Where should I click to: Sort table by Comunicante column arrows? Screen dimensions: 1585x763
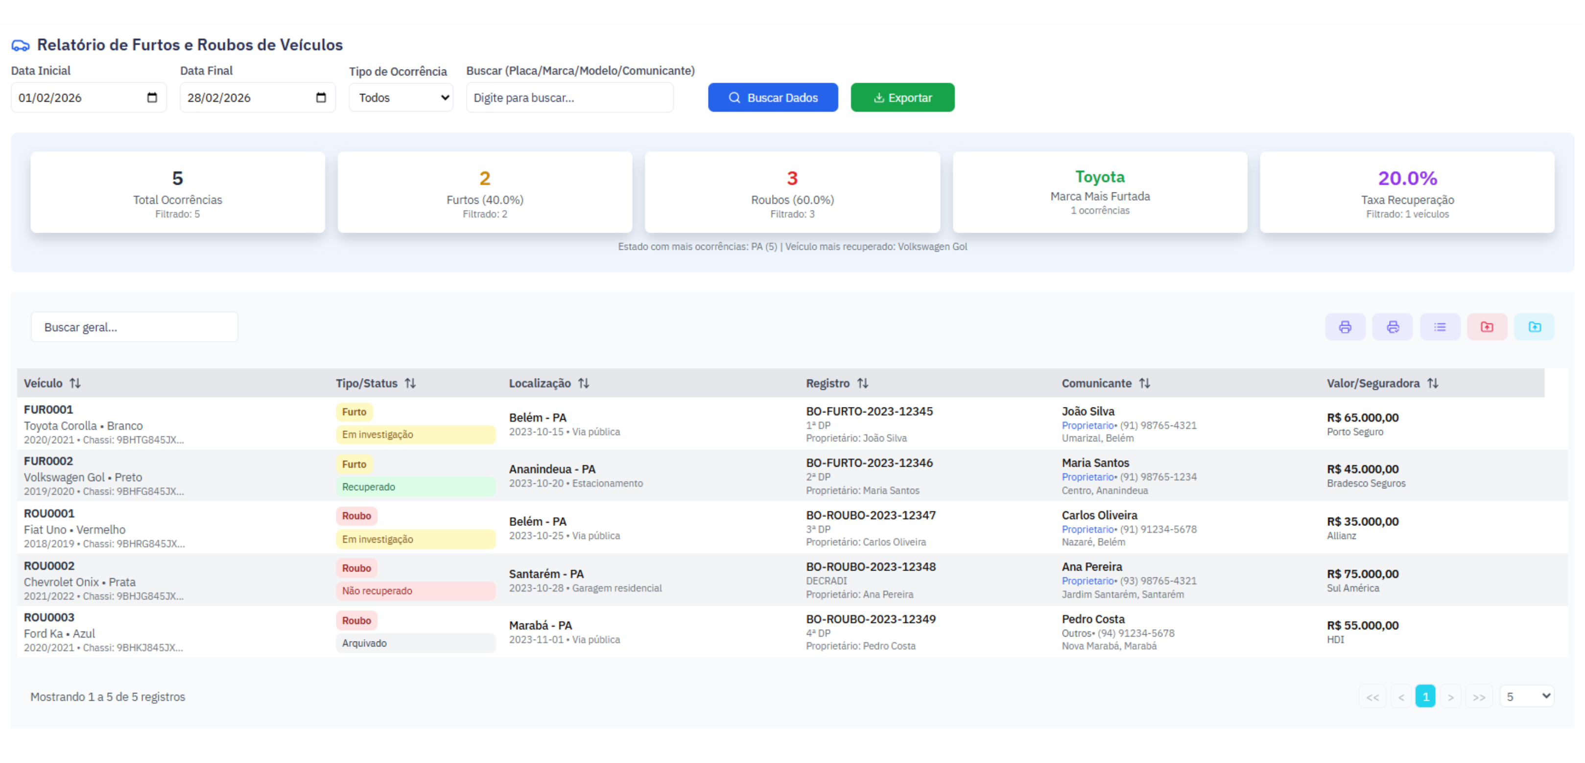click(1144, 383)
